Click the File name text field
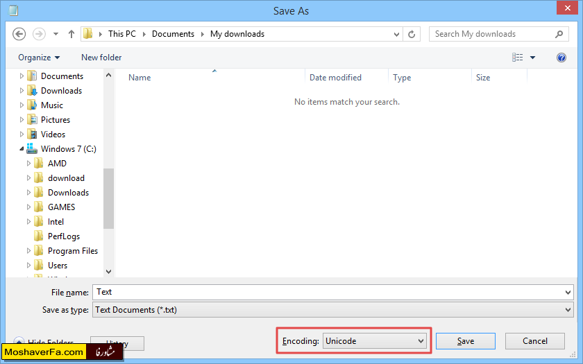This screenshot has height=364, width=583. [x=332, y=293]
